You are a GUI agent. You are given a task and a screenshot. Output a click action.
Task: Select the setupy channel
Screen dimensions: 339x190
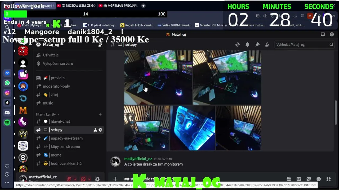69,130
